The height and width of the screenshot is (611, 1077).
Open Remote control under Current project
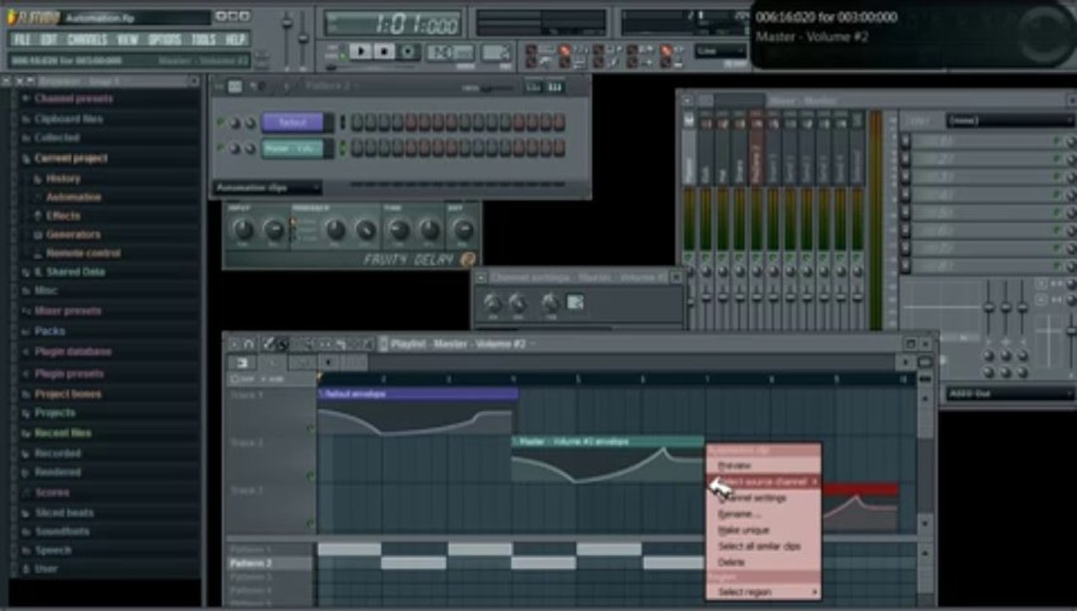[x=83, y=253]
